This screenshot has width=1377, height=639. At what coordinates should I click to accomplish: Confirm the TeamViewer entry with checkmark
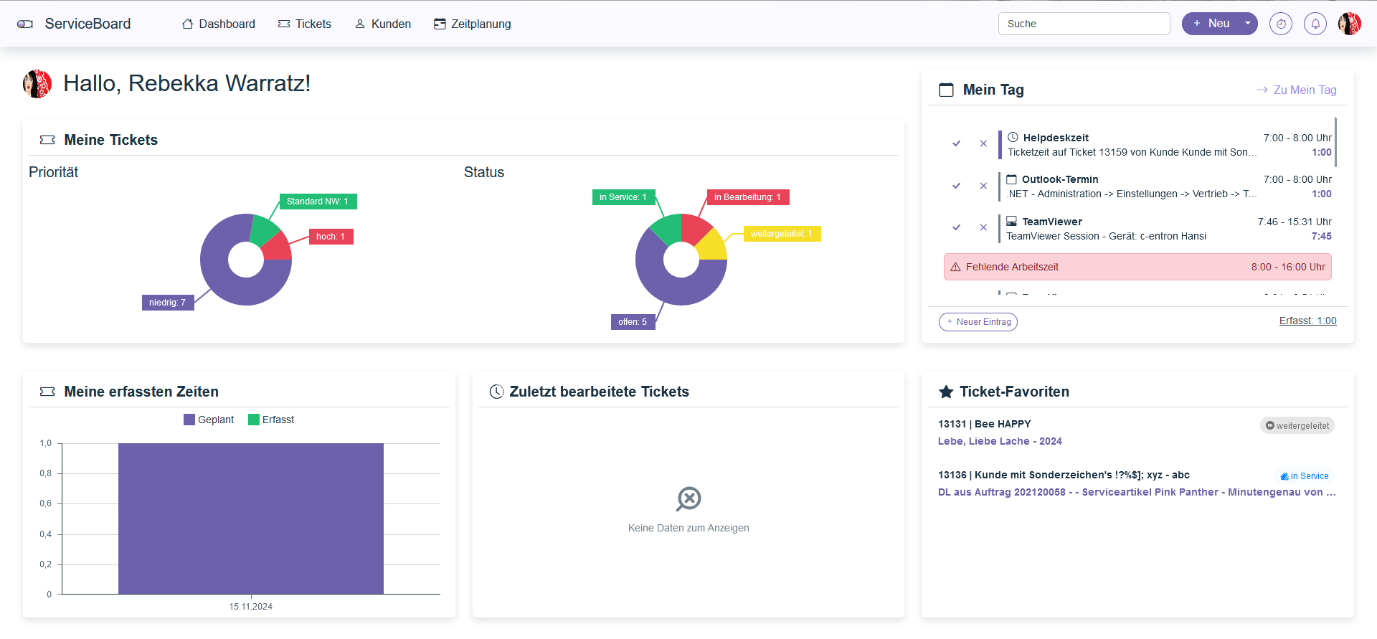pyautogui.click(x=956, y=227)
